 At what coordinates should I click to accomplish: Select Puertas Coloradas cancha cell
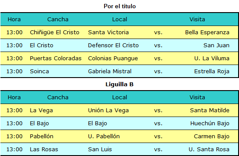tap(56, 58)
